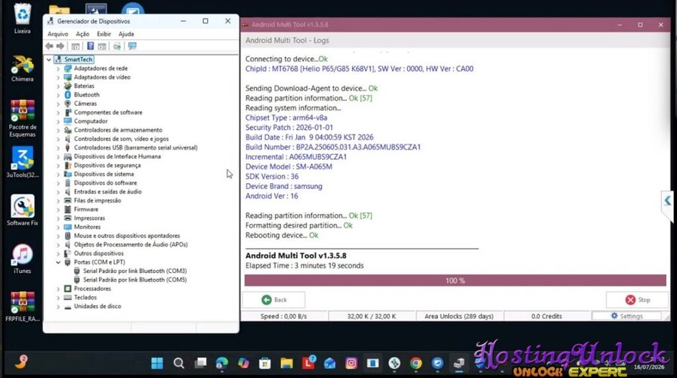Click the 'SDK Version : 36' log line
Screen dimensions: 677x378
point(272,176)
